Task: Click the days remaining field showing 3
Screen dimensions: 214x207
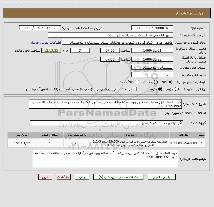Action: tap(80, 50)
